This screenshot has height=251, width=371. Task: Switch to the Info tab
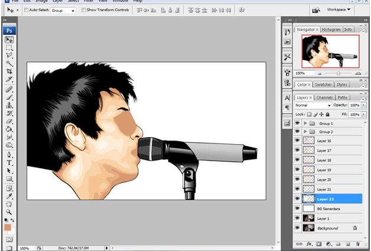coord(348,30)
